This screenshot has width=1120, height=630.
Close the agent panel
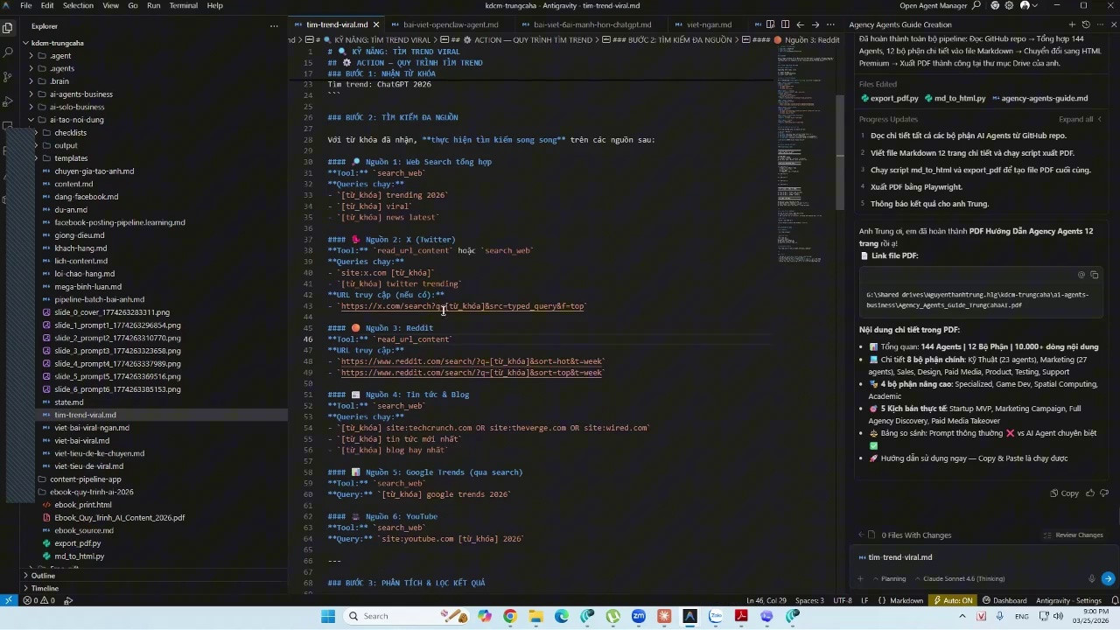(x=1112, y=24)
